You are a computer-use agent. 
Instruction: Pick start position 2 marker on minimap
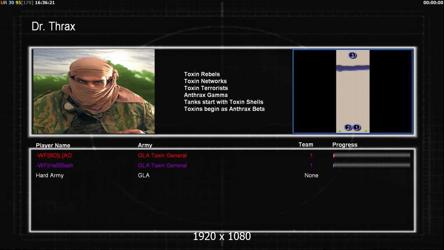[349, 127]
